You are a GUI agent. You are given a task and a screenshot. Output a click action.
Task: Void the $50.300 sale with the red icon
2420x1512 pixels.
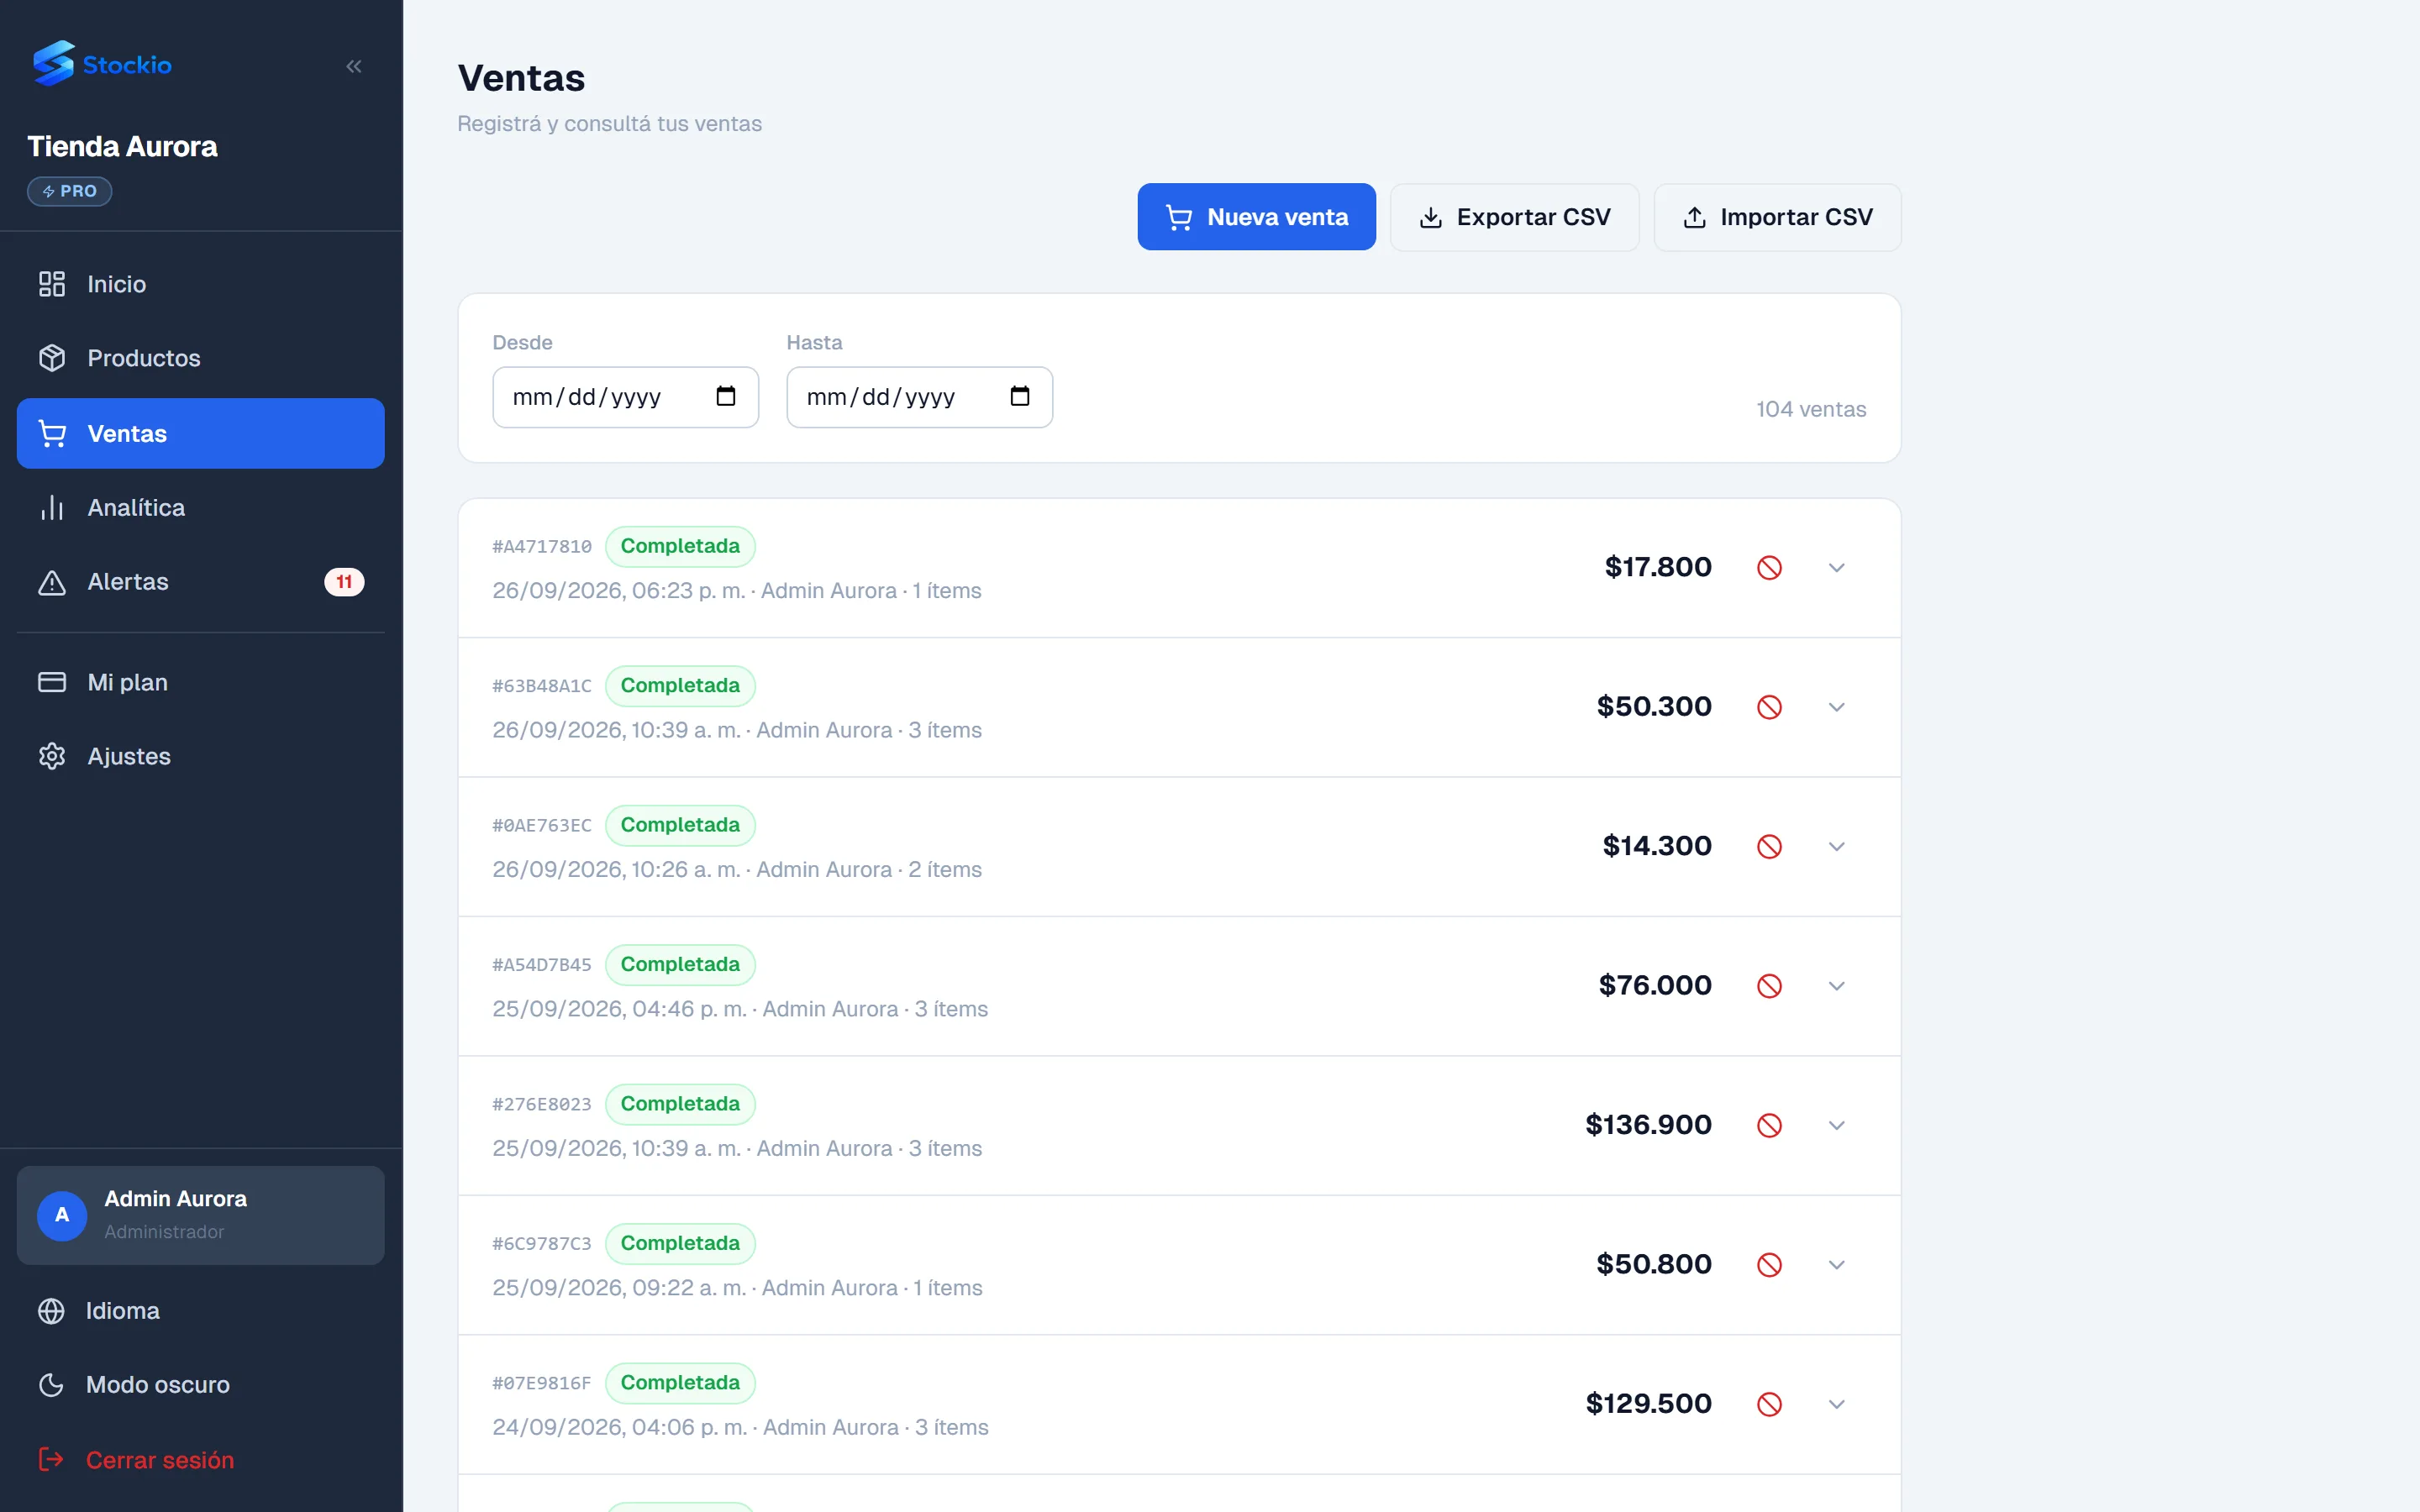point(1769,707)
